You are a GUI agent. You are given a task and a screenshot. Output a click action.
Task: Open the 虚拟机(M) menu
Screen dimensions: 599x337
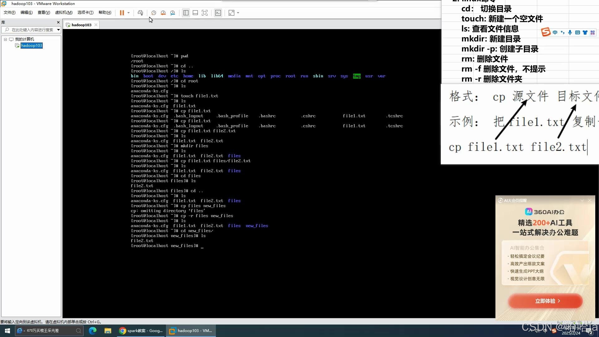pyautogui.click(x=64, y=12)
